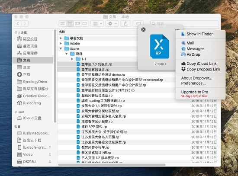Go forward with Finder forward arrow
Screen dimensions: 238x176
pyautogui.click(x=25, y=23)
